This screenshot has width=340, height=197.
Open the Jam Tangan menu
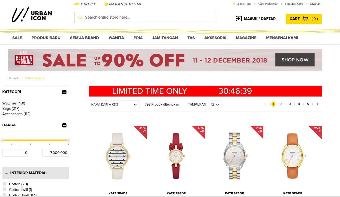click(x=165, y=38)
